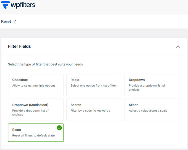
Task: Click the wpfilters brand name text
Action: pyautogui.click(x=23, y=5)
